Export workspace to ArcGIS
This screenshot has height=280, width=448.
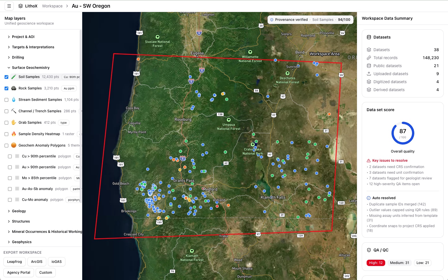click(x=37, y=262)
